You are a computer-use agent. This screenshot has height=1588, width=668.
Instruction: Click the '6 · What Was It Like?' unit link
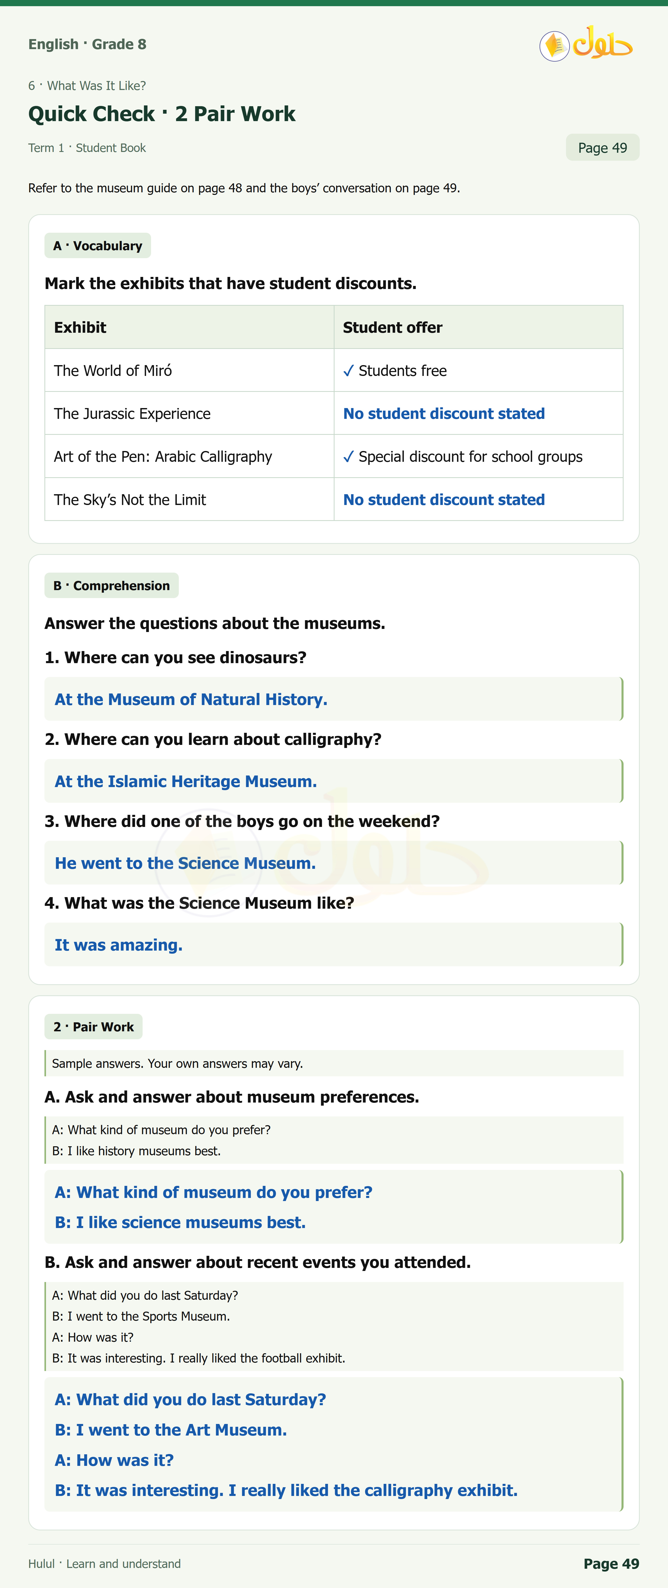(x=87, y=86)
